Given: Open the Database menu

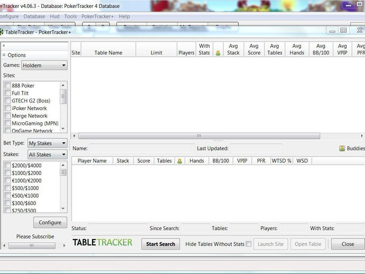Looking at the screenshot, I should [x=34, y=16].
